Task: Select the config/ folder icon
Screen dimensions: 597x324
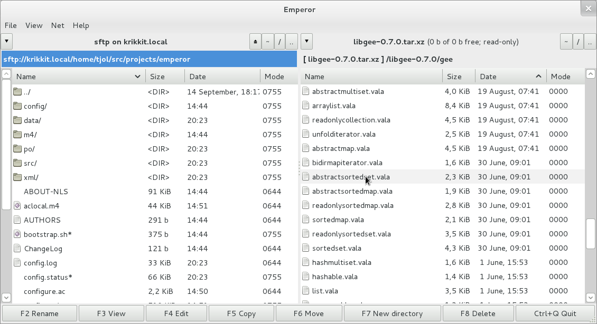Action: click(x=17, y=106)
